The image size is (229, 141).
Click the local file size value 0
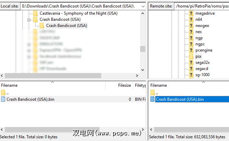130,99
